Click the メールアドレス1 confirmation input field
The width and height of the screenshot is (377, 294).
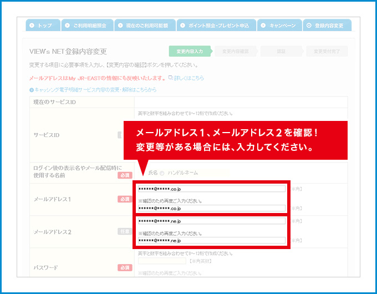point(211,208)
